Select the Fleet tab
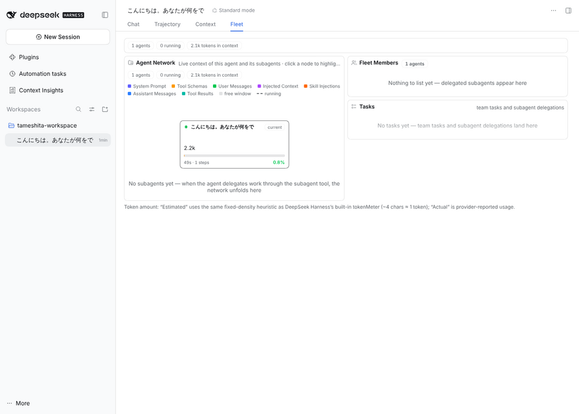 coord(237,24)
